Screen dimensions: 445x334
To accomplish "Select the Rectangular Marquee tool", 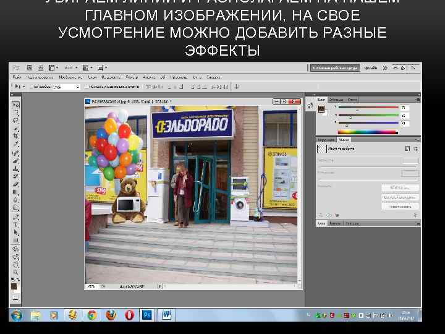I will click(15, 113).
